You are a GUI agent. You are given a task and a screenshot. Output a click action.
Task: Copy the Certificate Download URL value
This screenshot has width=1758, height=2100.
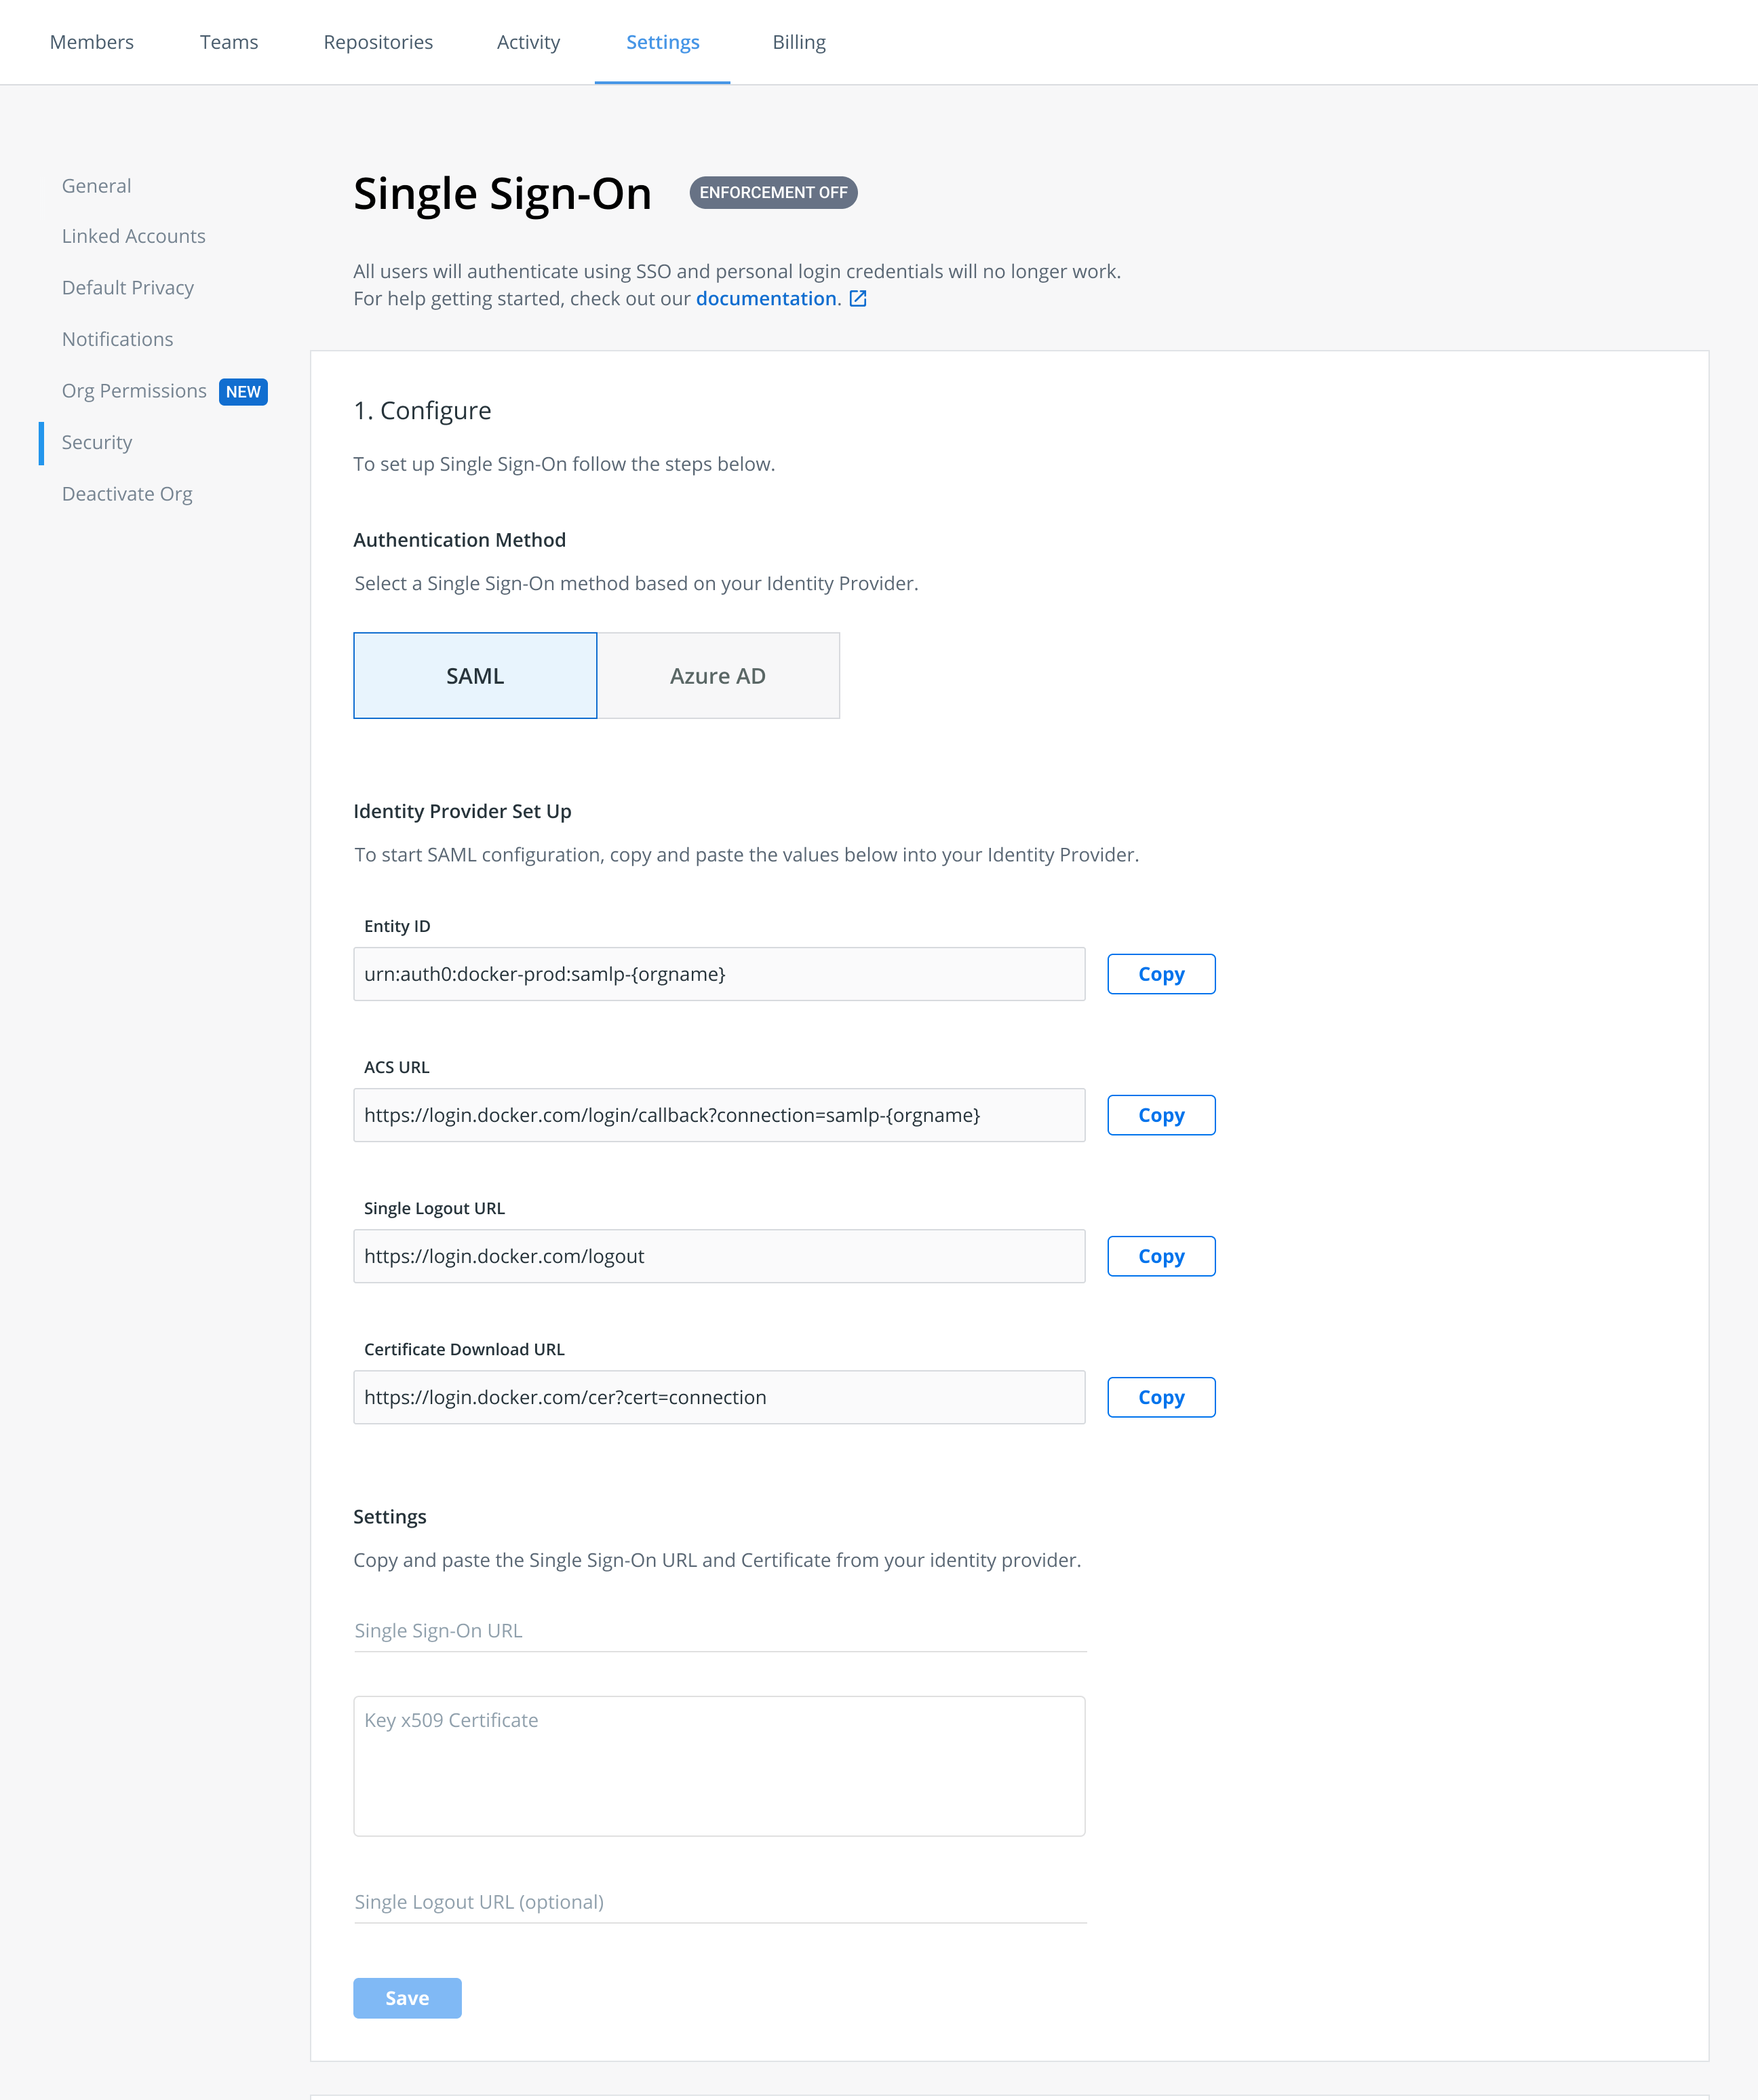[x=1161, y=1397]
